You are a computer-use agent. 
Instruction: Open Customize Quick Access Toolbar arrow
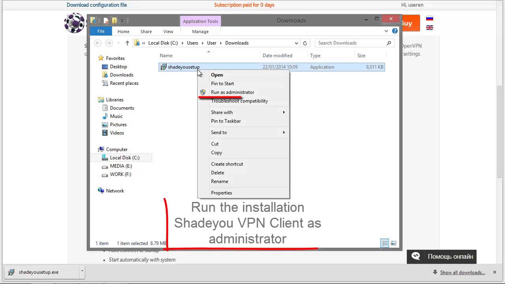click(122, 21)
